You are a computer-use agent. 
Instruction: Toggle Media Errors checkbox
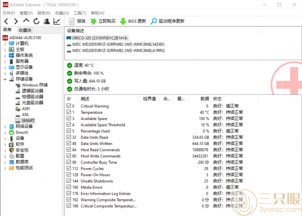coord(69,187)
